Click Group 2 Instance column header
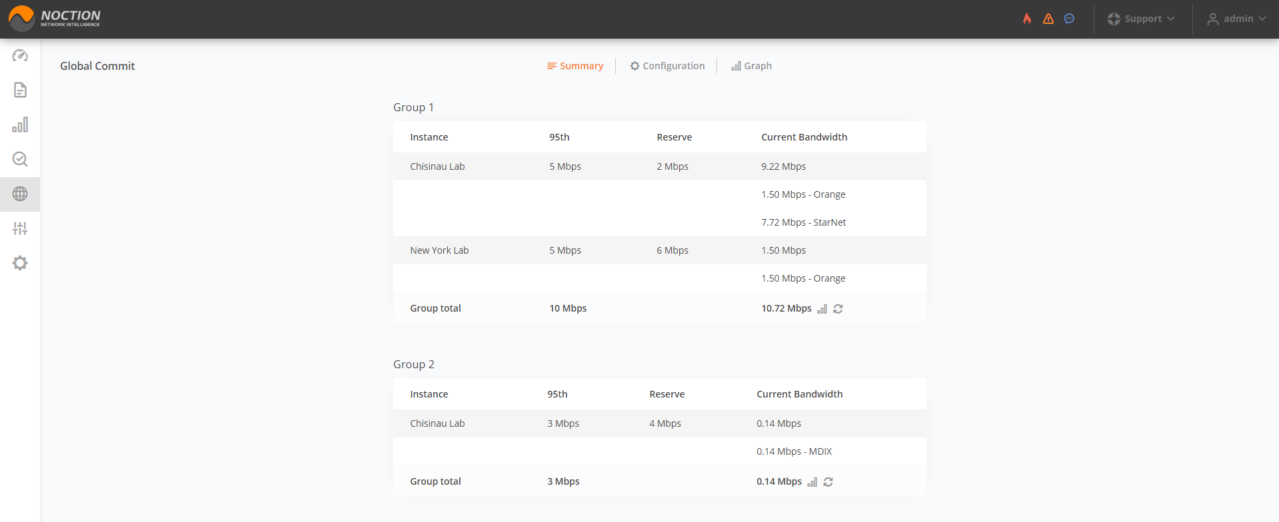This screenshot has width=1279, height=522. pyautogui.click(x=429, y=394)
